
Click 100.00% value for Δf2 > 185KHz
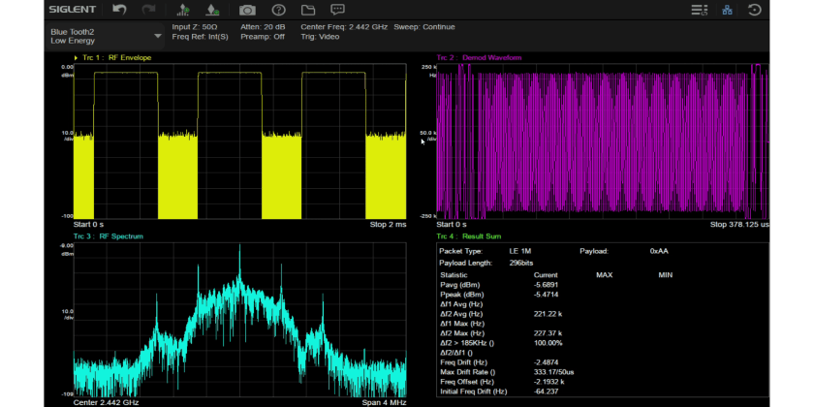[x=548, y=343]
